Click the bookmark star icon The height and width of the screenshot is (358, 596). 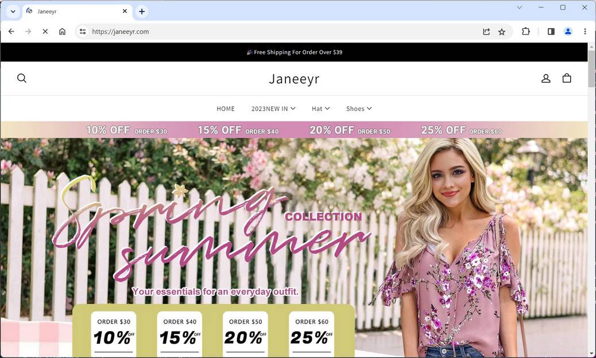(501, 32)
